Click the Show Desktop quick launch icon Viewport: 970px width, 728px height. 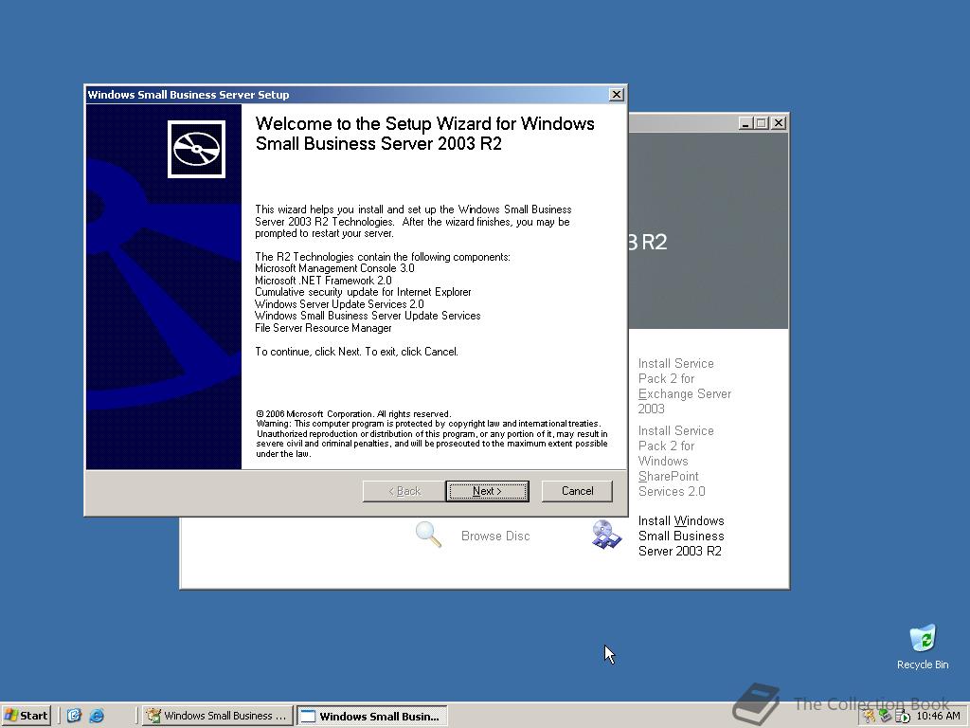[x=74, y=716]
